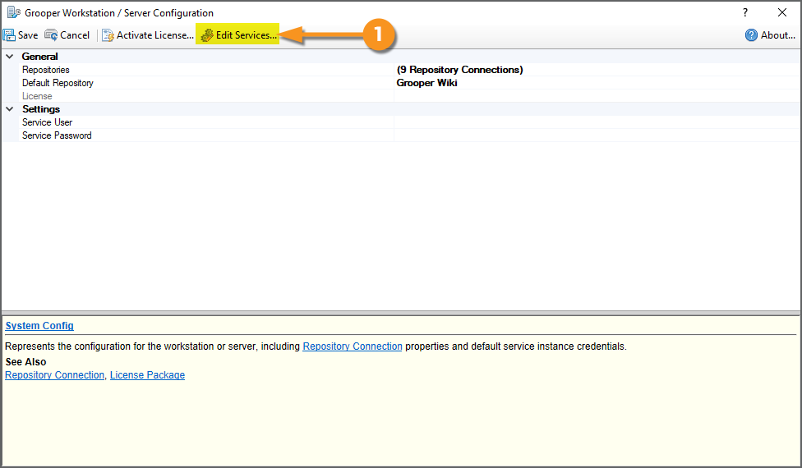802x468 pixels.
Task: Click the Cancel toolbar icon
Action: [51, 35]
